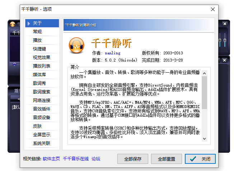Select 音频设备 in the options list

pyautogui.click(x=42, y=118)
